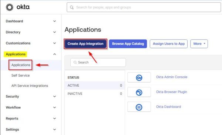The image size is (222, 135).
Task: Open the Okta Admin Console link
Action: [172, 77]
